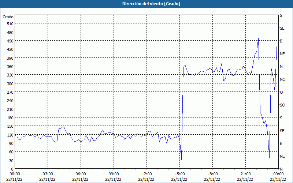293x183 pixels.
Task: Click the 0 value at the y-axis origin
Action: point(12,169)
